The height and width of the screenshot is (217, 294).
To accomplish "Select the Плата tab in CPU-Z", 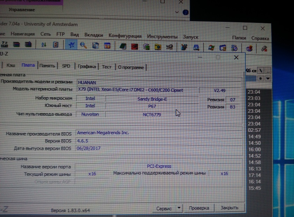I will (x=28, y=65).
